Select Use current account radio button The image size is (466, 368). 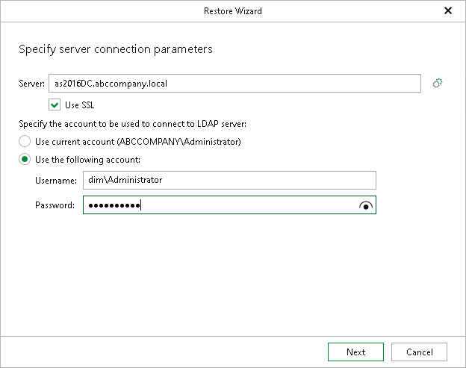point(25,141)
